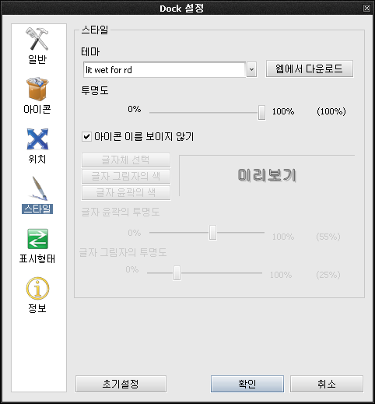Open the 위치 section via the blue arrows icon
Screen dimensions: 375x404
[x=37, y=139]
